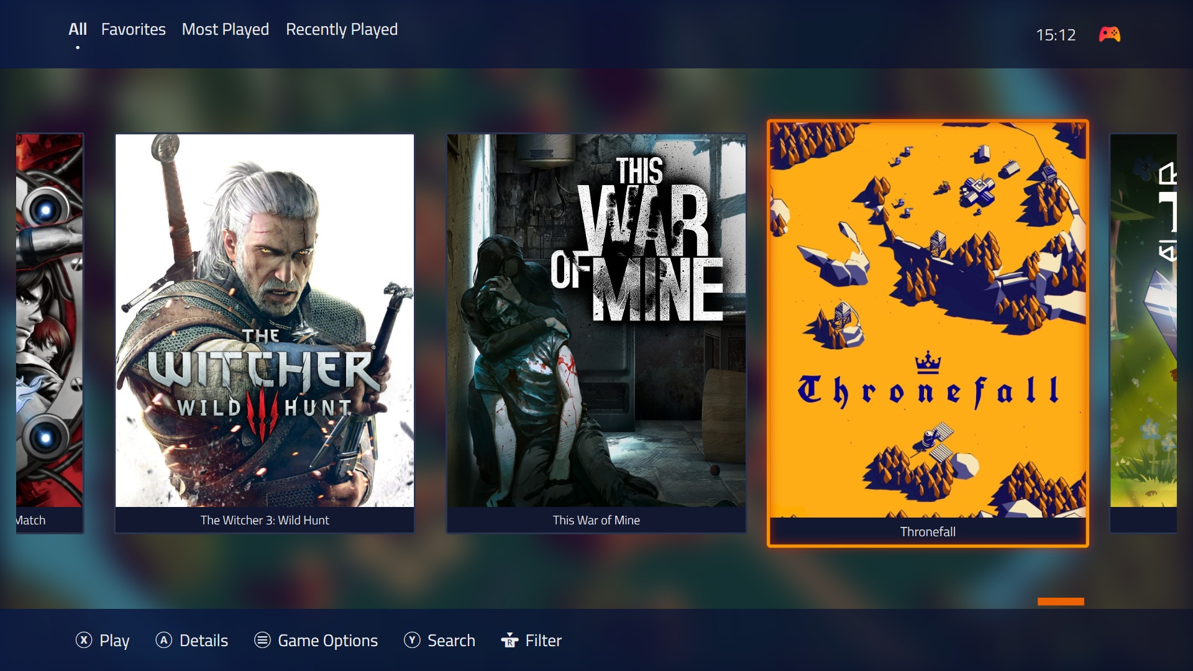Click the highlighted Thronefall cover art
Viewport: 1193px width, 671px height.
928,320
